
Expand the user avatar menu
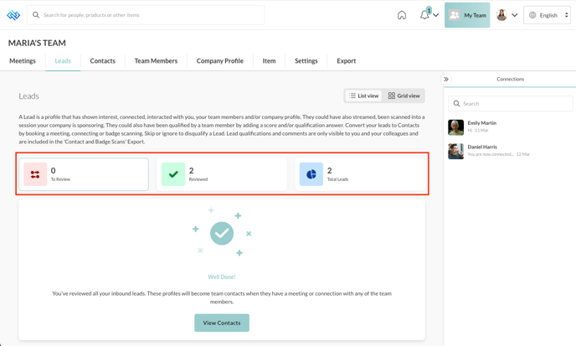[514, 15]
